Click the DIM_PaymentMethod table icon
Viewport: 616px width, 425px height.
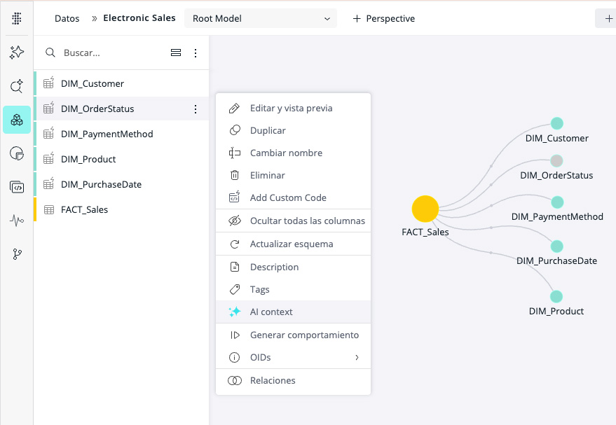coord(49,134)
